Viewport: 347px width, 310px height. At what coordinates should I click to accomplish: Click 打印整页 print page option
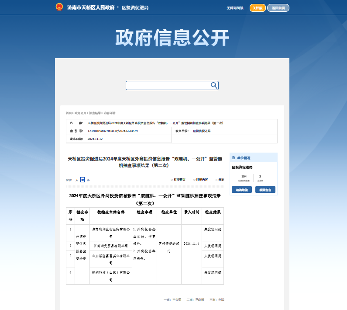[x=178, y=180]
